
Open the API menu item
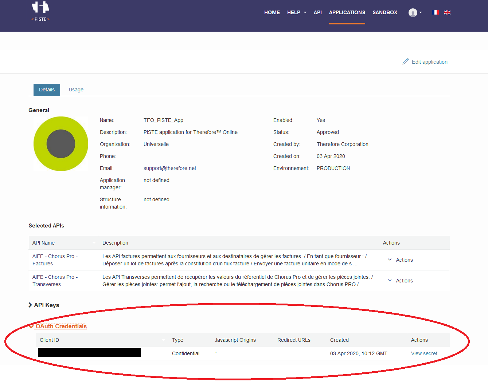(317, 12)
